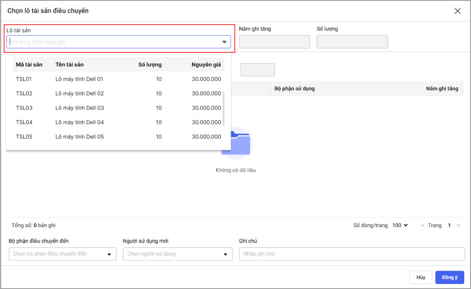The image size is (471, 289).
Task: Close the Chọn lô tài sản điều chuyển dialog
Action: point(457,11)
